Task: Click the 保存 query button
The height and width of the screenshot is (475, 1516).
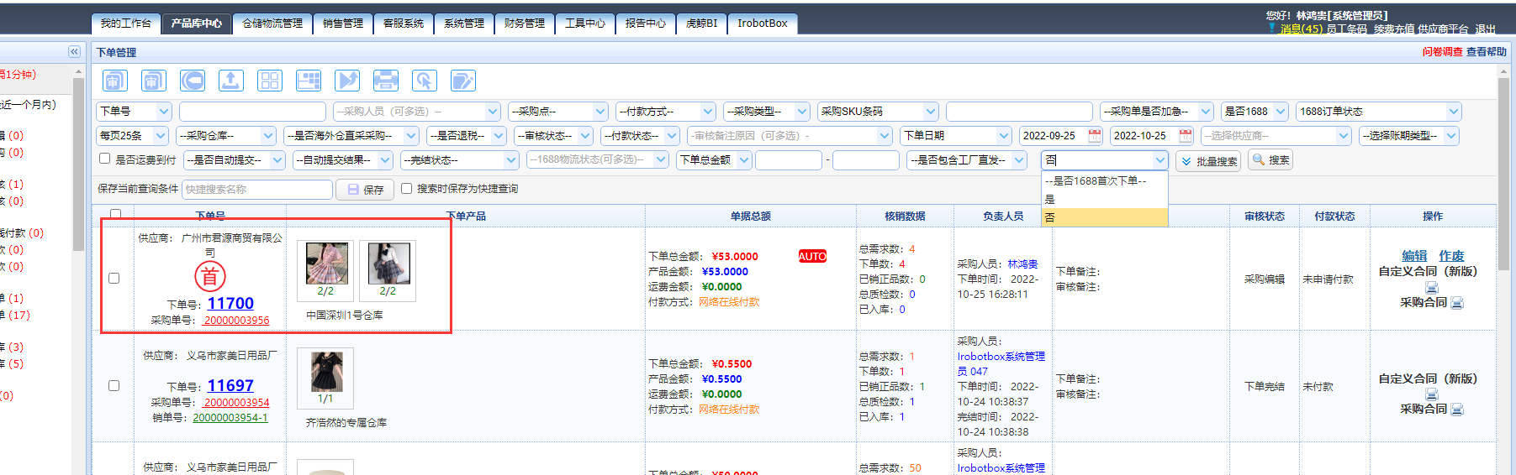Action: (x=366, y=190)
